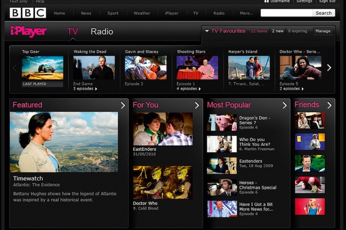Open the Doctor Who Cold Blood thumbnail
Image resolution: width=346 pixels, height=230 pixels.
coord(163,183)
